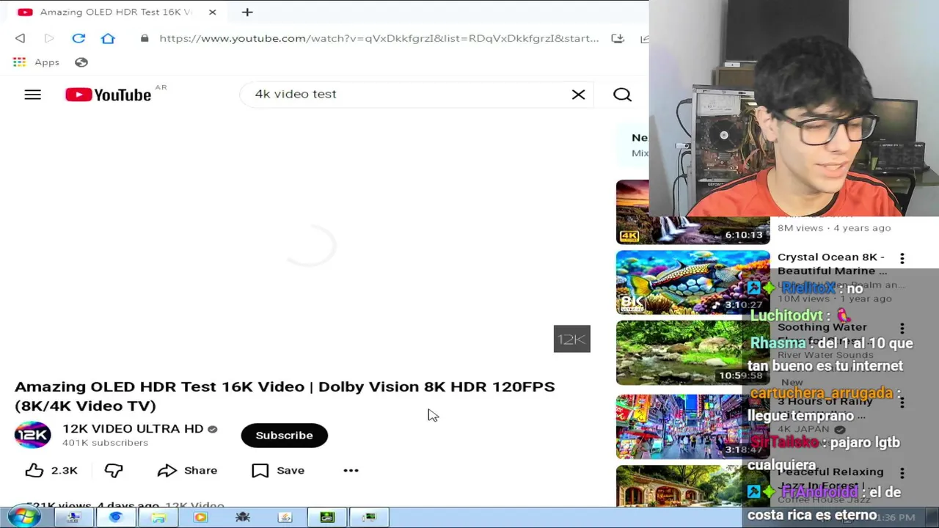
Task: Open the orange media player taskbar icon
Action: pyautogui.click(x=200, y=518)
